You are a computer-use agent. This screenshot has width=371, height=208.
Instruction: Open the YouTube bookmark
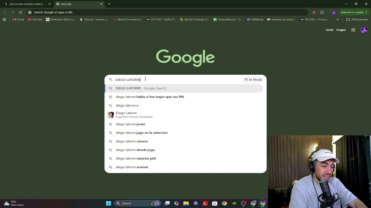tap(35, 19)
